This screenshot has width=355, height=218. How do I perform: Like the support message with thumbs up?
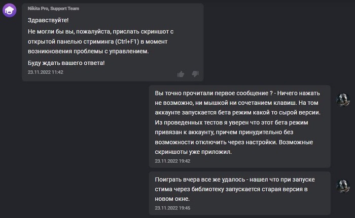click(181, 74)
